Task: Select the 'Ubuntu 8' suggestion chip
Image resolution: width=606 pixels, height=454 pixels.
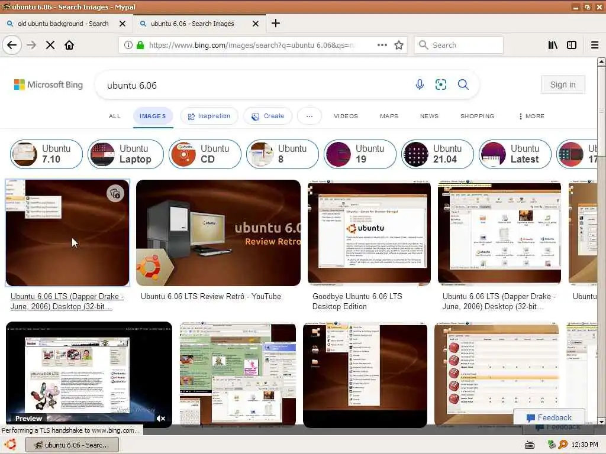Action: [282, 154]
